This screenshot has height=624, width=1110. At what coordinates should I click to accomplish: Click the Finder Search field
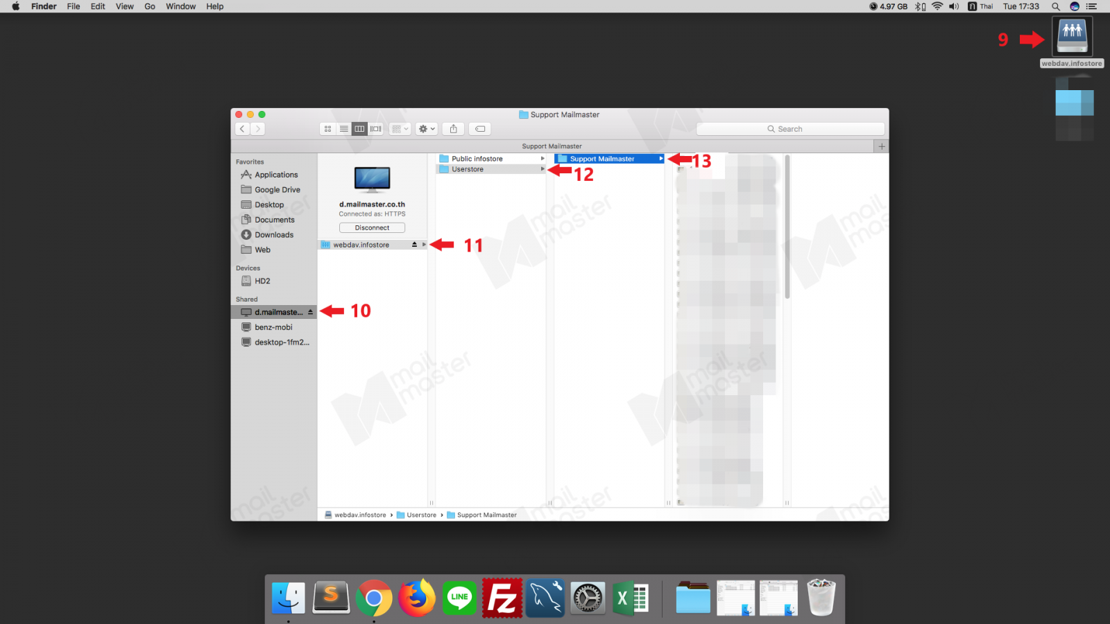[790, 129]
